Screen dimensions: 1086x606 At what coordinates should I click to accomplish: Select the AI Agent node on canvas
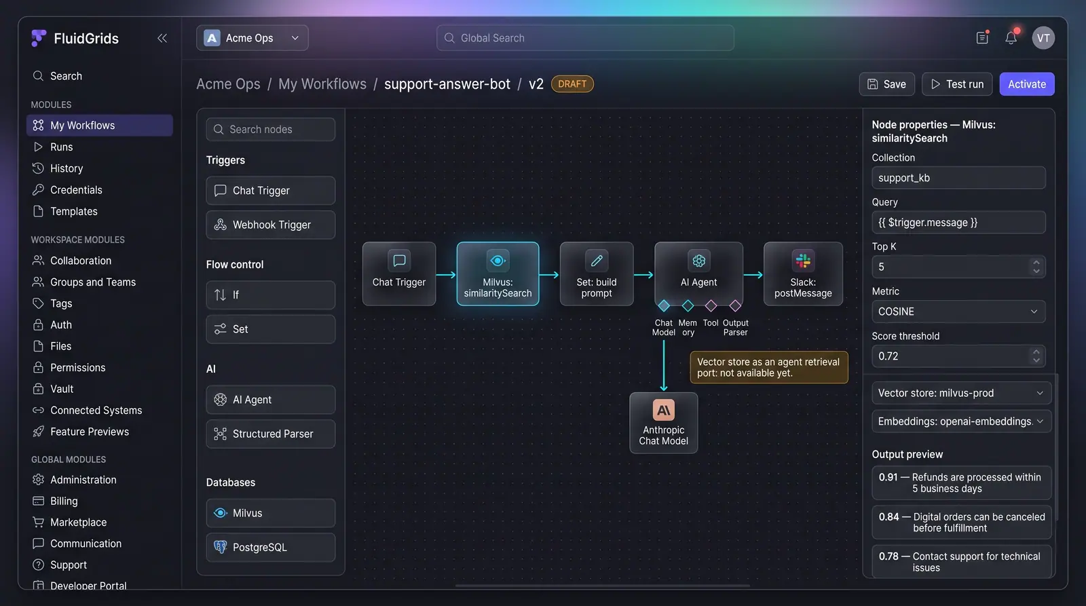tap(698, 273)
